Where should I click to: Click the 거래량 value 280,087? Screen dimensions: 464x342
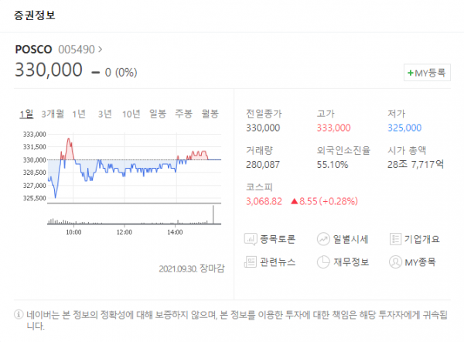pyautogui.click(x=262, y=165)
